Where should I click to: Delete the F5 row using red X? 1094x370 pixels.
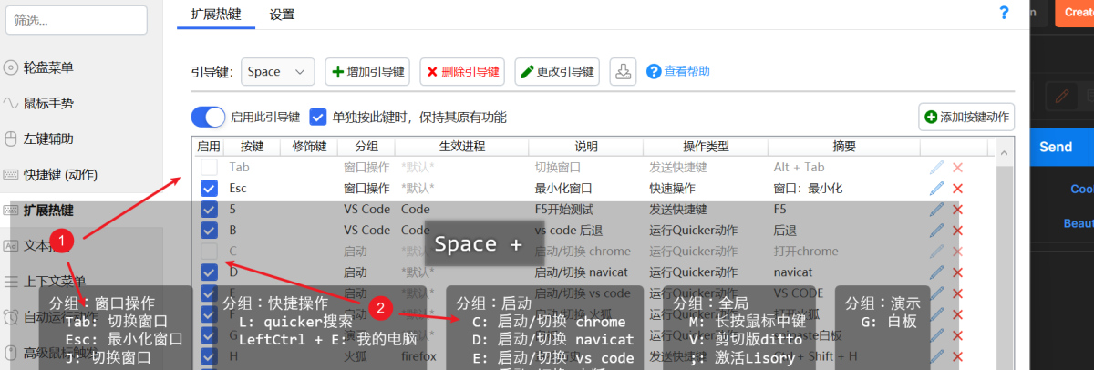tap(957, 209)
